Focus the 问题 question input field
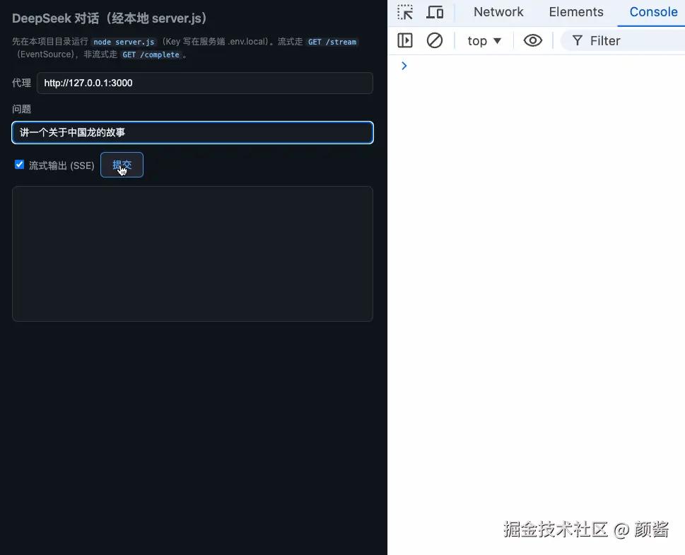Viewport: 685px width, 555px height. click(x=193, y=132)
